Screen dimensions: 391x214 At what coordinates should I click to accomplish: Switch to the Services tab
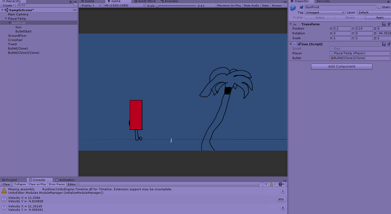click(x=323, y=1)
